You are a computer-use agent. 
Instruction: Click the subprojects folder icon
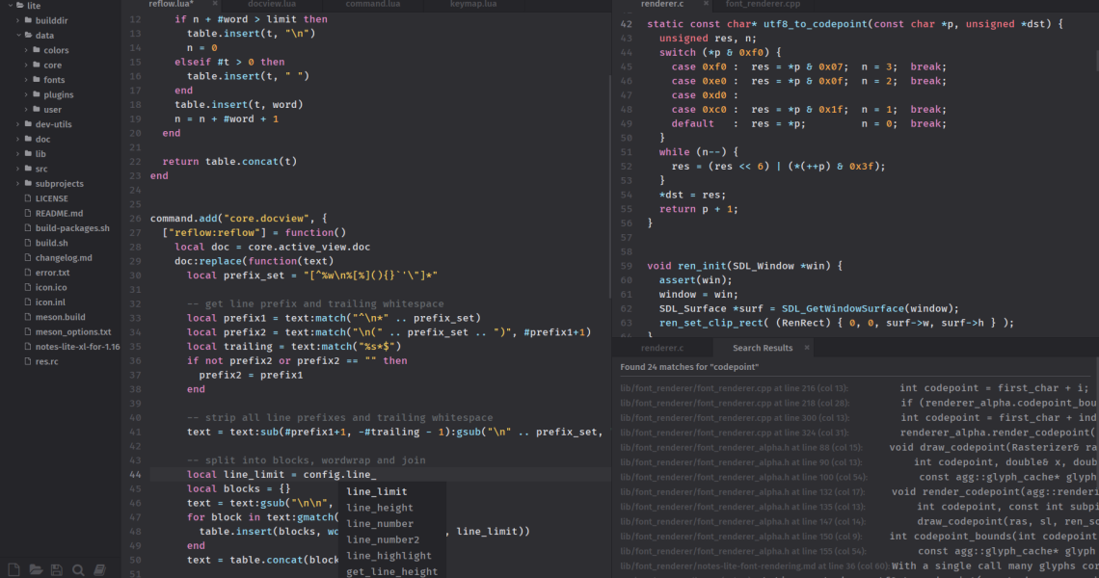[x=26, y=183]
